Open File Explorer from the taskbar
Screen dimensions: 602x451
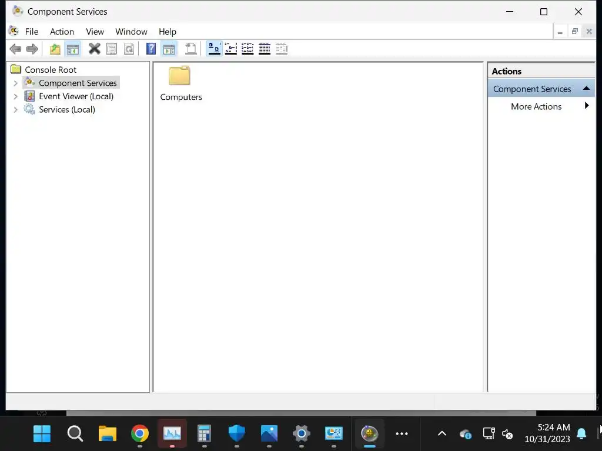[x=108, y=434]
